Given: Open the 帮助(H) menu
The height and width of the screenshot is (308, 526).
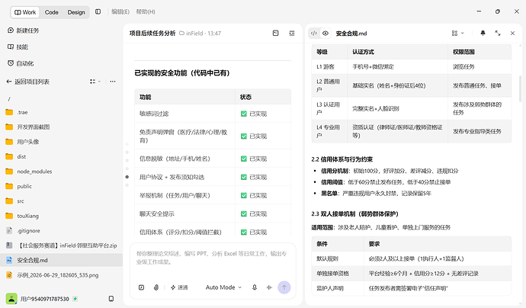Looking at the screenshot, I should tap(146, 11).
